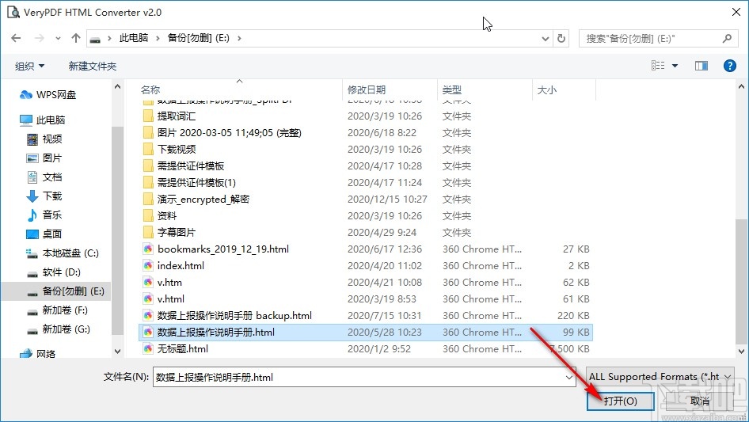
Task: Select 数据上报操作说明手册 backup.html file
Action: 234,315
